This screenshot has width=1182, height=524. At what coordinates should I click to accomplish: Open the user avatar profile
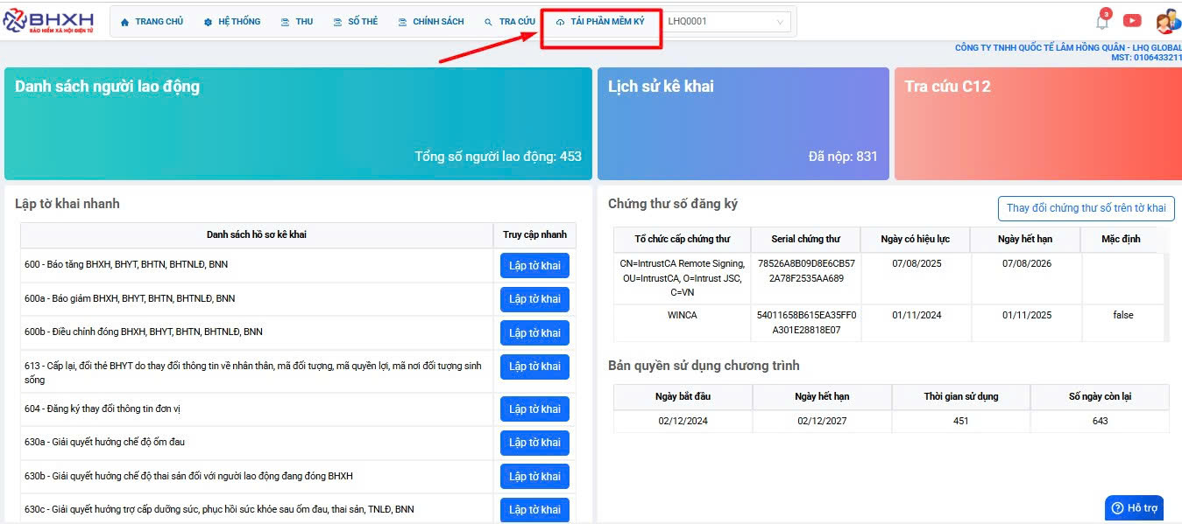pos(1167,22)
